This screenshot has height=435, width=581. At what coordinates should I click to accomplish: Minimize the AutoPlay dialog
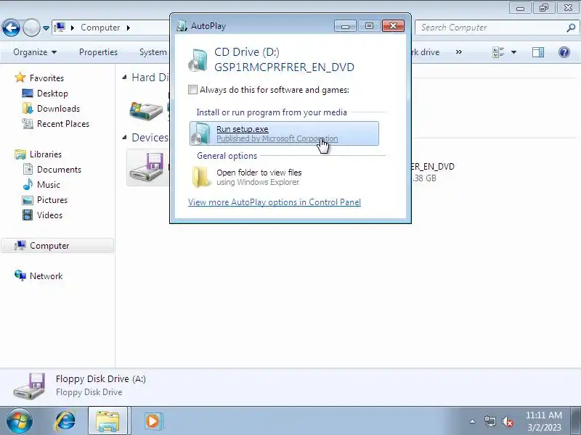[345, 25]
